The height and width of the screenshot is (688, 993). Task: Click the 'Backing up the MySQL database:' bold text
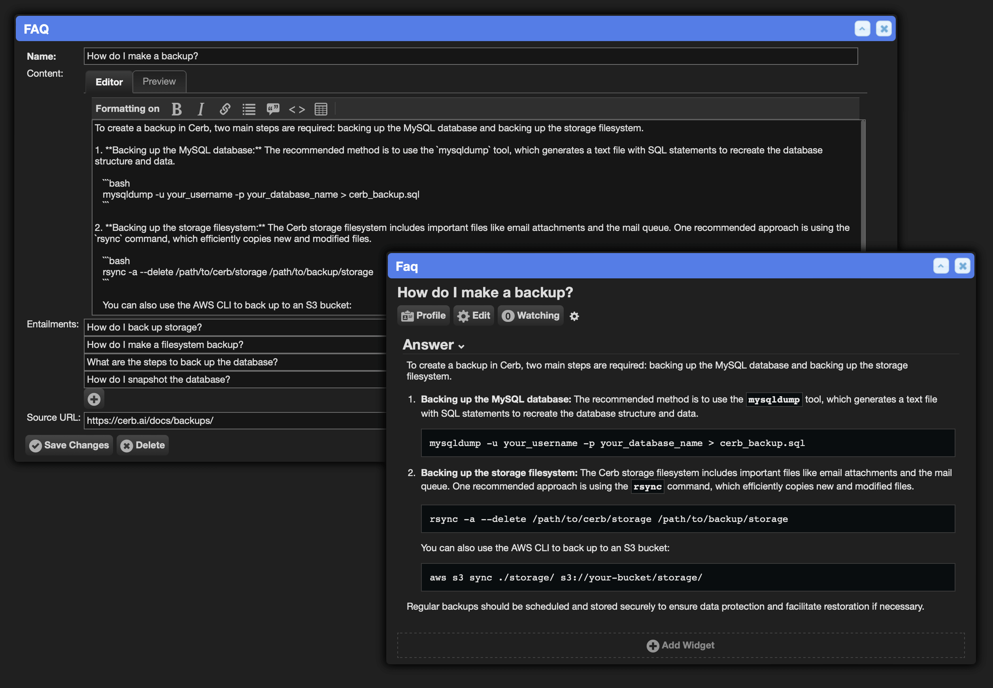pos(496,399)
